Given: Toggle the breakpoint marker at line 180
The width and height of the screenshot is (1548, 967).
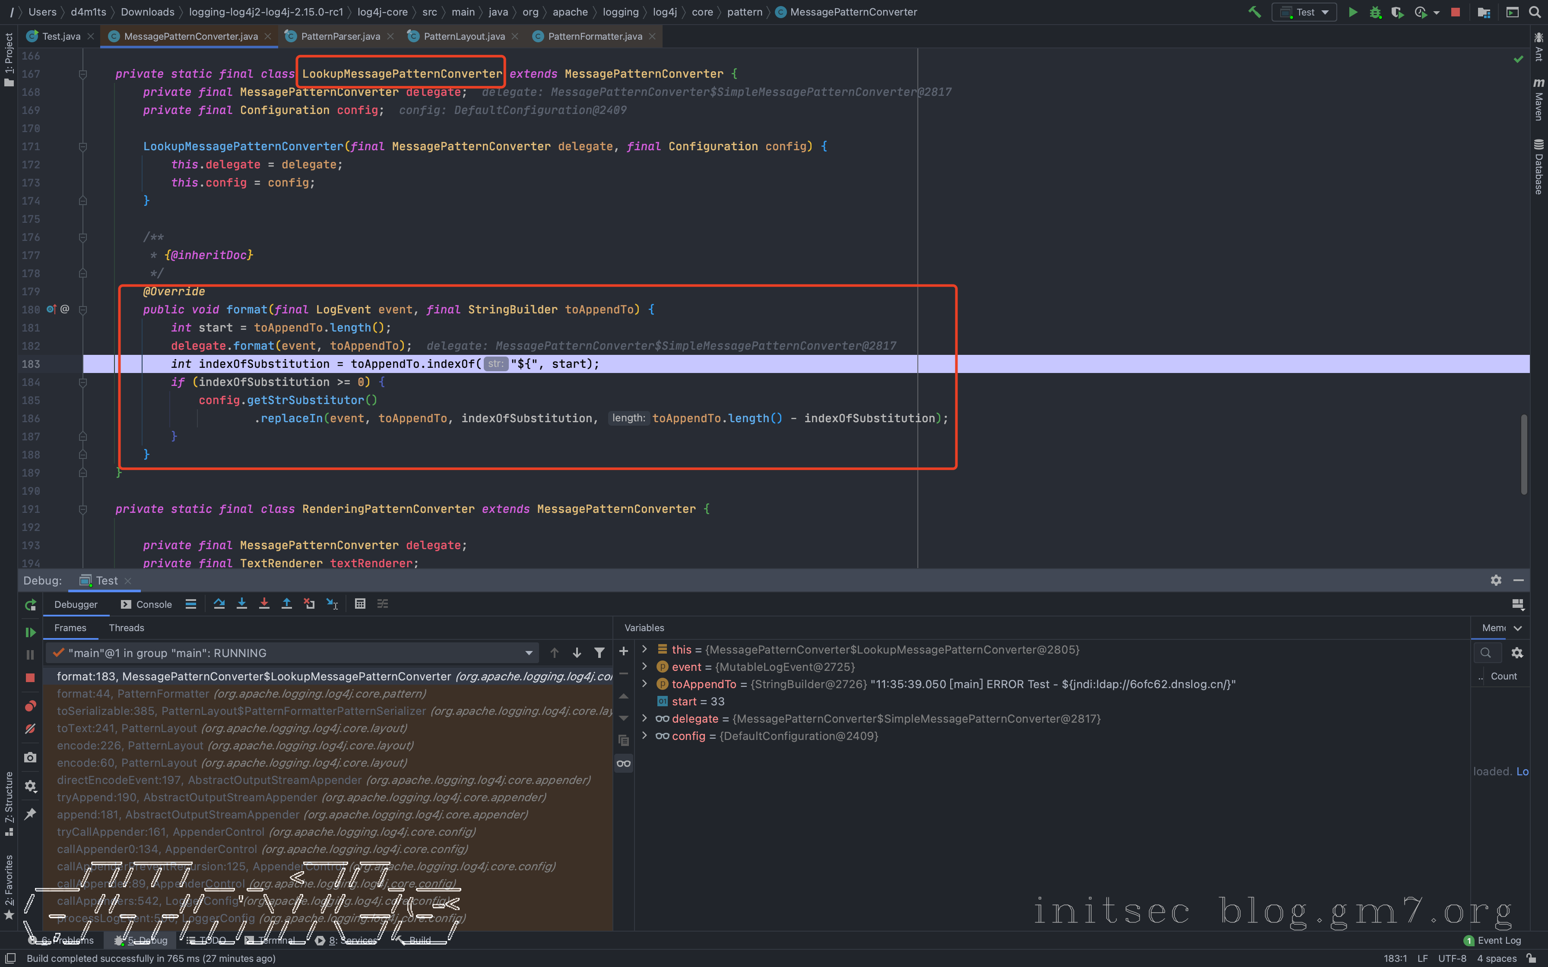Looking at the screenshot, I should coord(51,310).
